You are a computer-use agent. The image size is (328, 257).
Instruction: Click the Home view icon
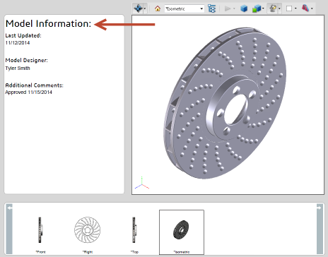point(158,8)
